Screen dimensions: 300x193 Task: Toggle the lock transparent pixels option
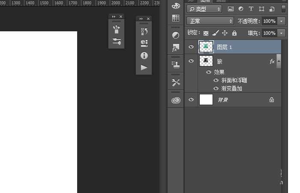pyautogui.click(x=206, y=33)
